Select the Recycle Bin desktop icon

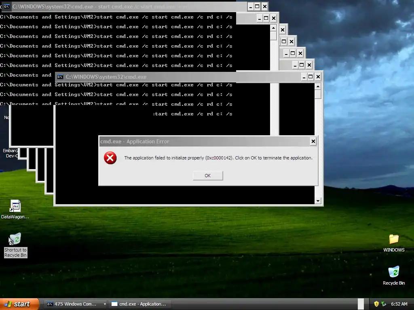394,276
